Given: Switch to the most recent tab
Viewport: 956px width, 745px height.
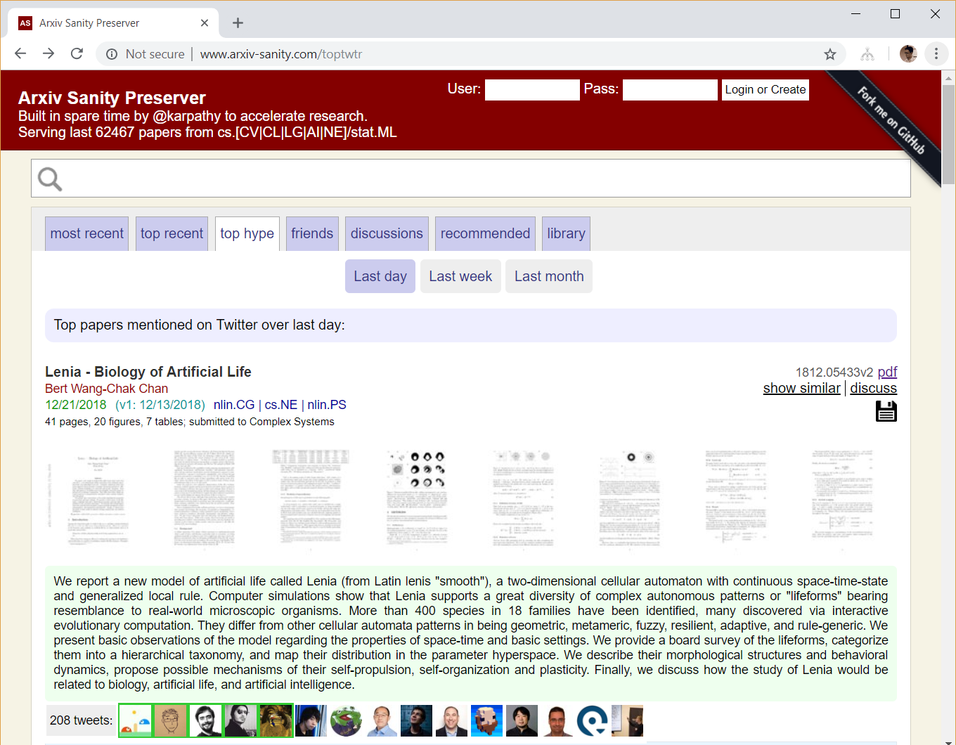Looking at the screenshot, I should click(x=86, y=233).
